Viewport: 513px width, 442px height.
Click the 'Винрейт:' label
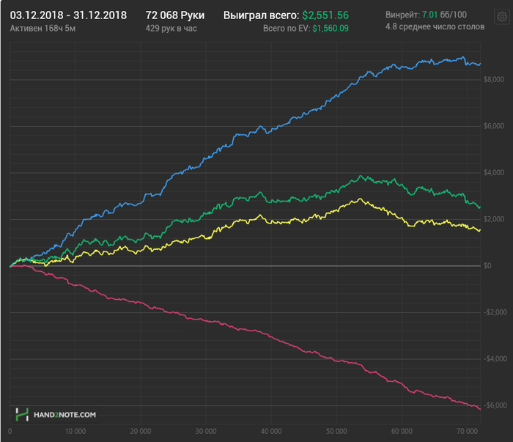(x=402, y=15)
